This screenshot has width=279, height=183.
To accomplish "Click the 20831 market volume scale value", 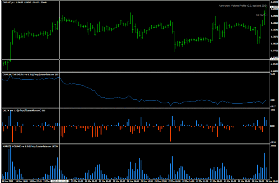I will click(273, 146).
